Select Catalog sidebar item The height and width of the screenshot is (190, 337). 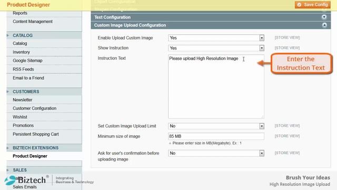[x=20, y=43]
